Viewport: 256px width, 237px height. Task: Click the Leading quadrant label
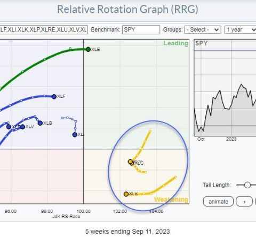175,43
